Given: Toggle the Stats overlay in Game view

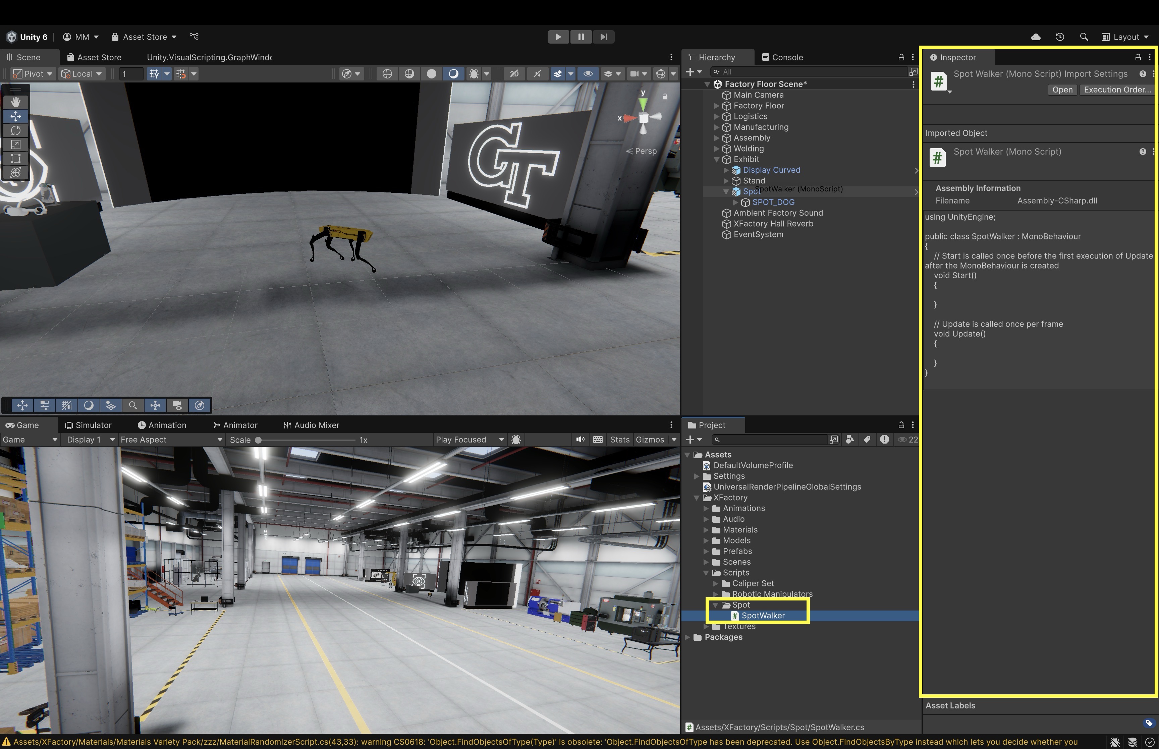Looking at the screenshot, I should point(619,440).
